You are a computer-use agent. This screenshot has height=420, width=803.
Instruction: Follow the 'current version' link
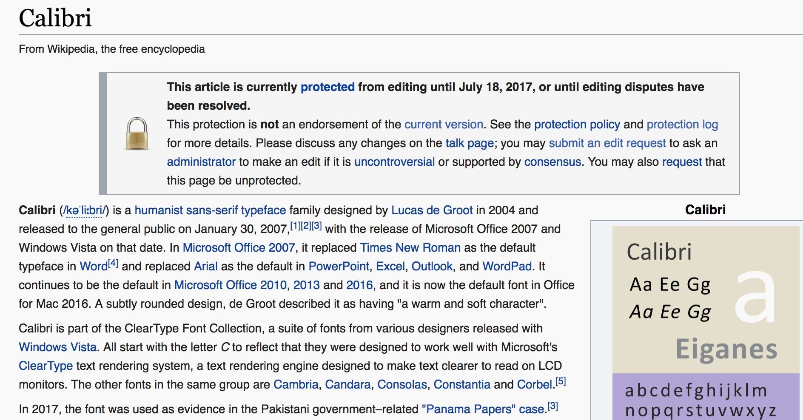tap(444, 125)
